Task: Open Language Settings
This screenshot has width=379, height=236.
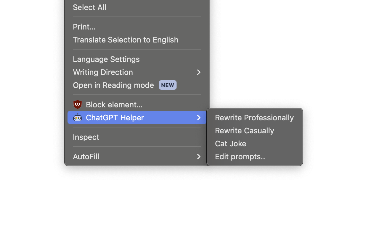Action: (106, 59)
